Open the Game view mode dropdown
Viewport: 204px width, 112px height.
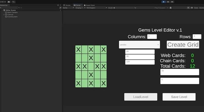tap(68, 8)
